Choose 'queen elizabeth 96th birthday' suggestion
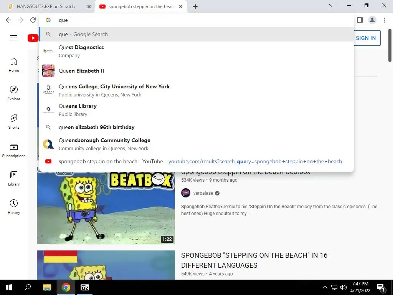This screenshot has width=393, height=295. [x=196, y=127]
